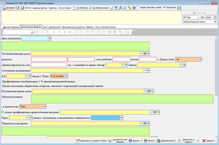Screen dimensions: 219x145
Task: Open the АД blood pressure dropdown arrow
Action: point(29,76)
